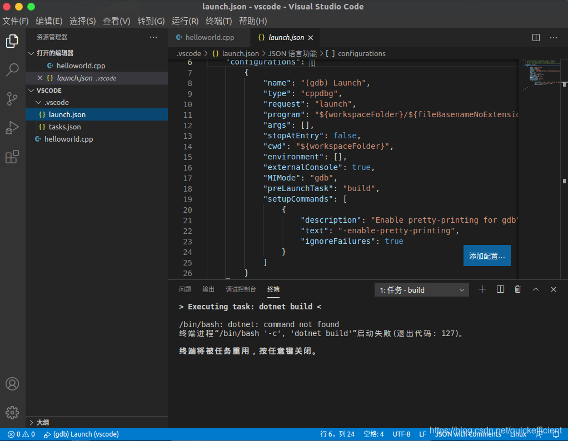Select launch.json in the file tree
Image resolution: width=568 pixels, height=441 pixels.
97,114
